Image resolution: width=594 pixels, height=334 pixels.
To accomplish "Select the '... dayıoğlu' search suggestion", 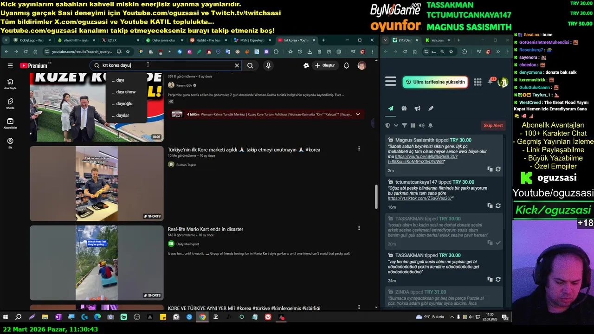I will (126, 103).
